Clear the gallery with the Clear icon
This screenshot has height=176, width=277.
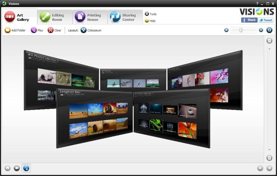click(50, 30)
